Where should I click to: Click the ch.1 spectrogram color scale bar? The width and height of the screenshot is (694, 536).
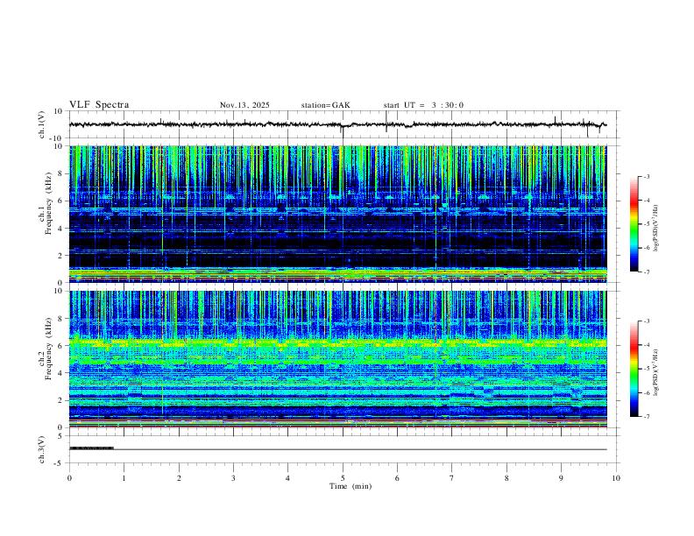(634, 224)
